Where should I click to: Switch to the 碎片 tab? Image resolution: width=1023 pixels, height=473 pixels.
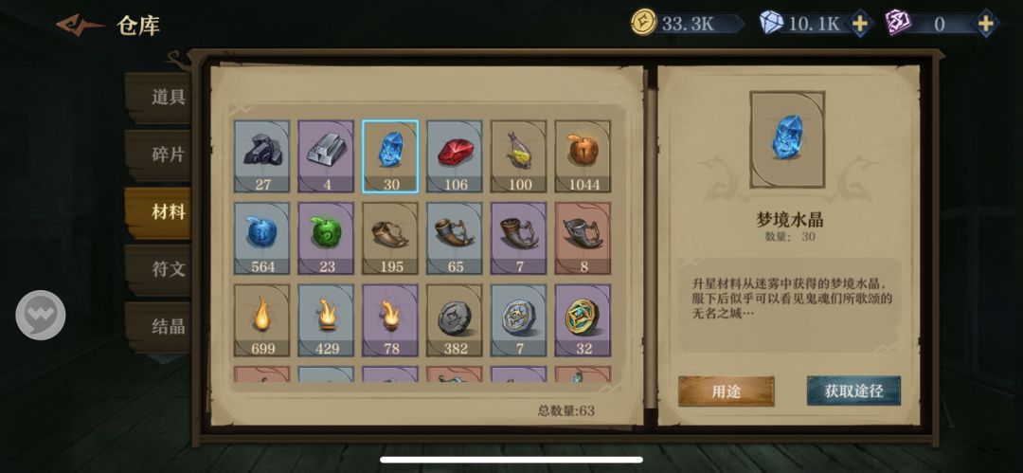click(158, 155)
